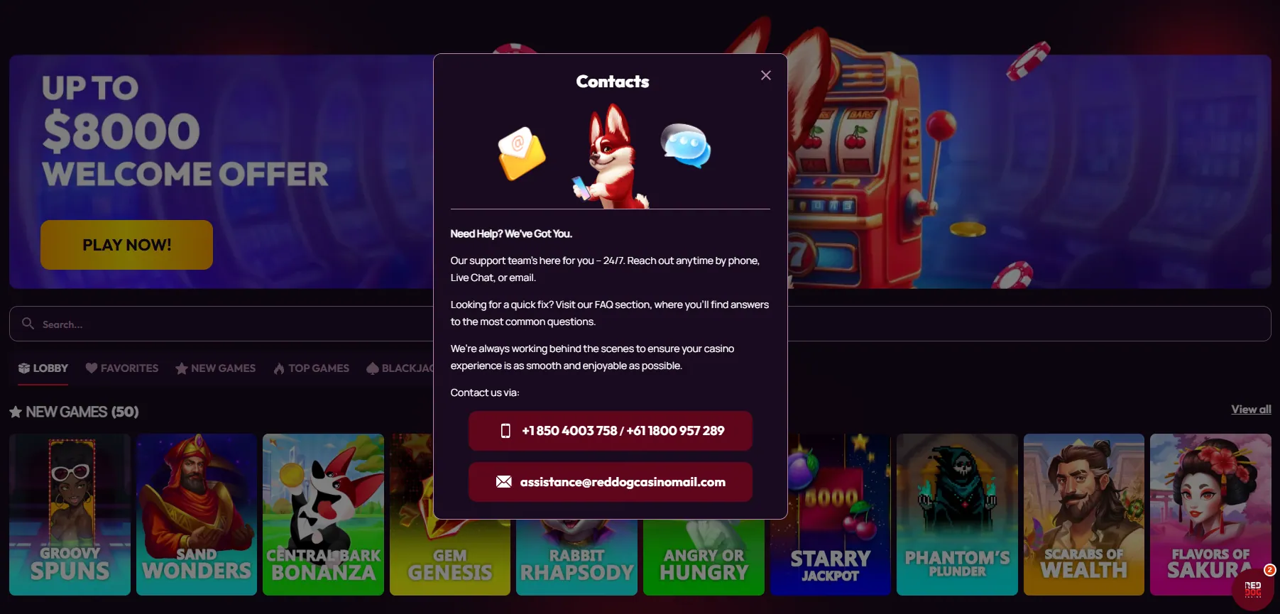Switch to the Lobby tab

43,368
